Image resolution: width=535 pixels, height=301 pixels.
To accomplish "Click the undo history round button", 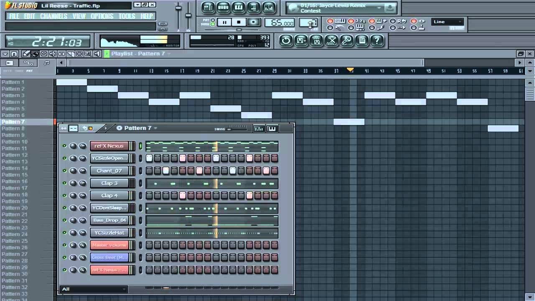I will 286,41.
